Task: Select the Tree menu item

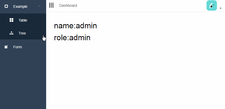Action: point(22,33)
